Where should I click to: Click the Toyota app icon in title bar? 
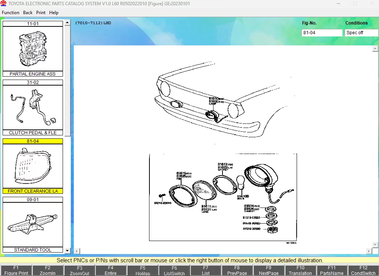click(x=4, y=3)
